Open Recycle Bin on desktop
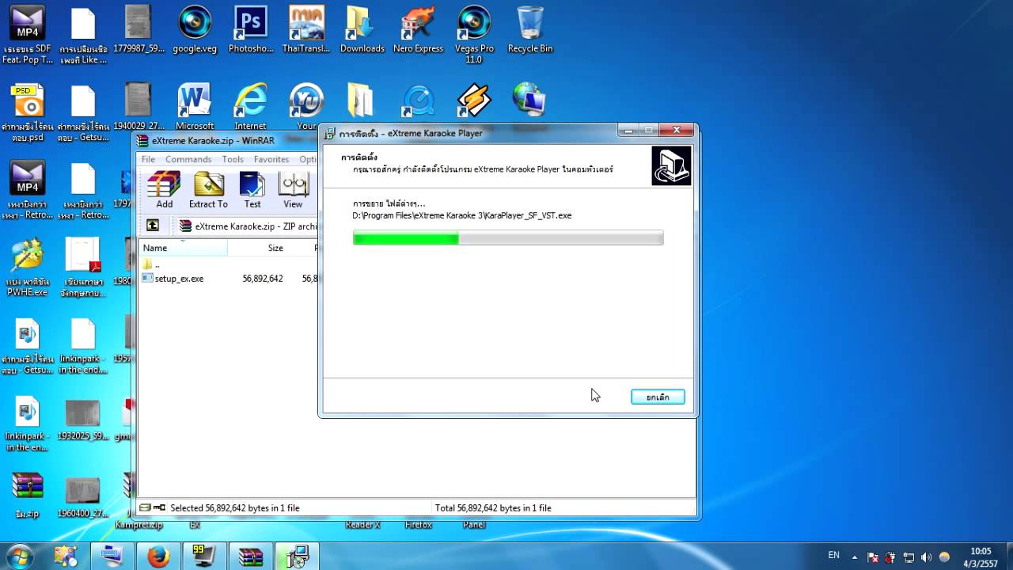 [x=529, y=30]
